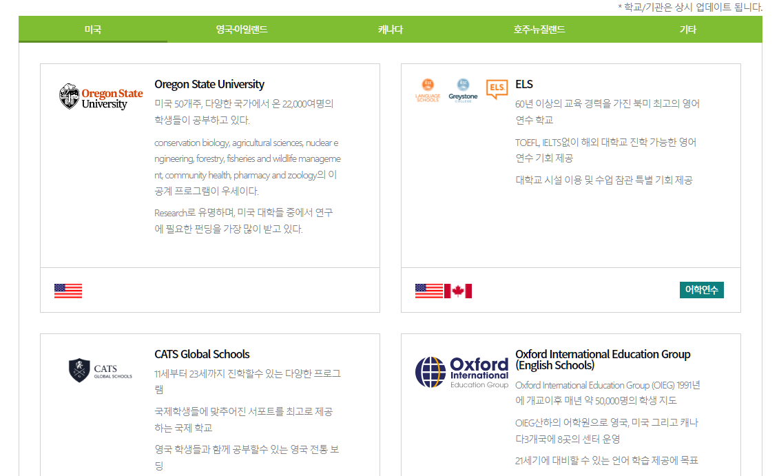This screenshot has height=476, width=779.
Task: Click the OIEG 1991년 개교 description text
Action: coord(607,393)
